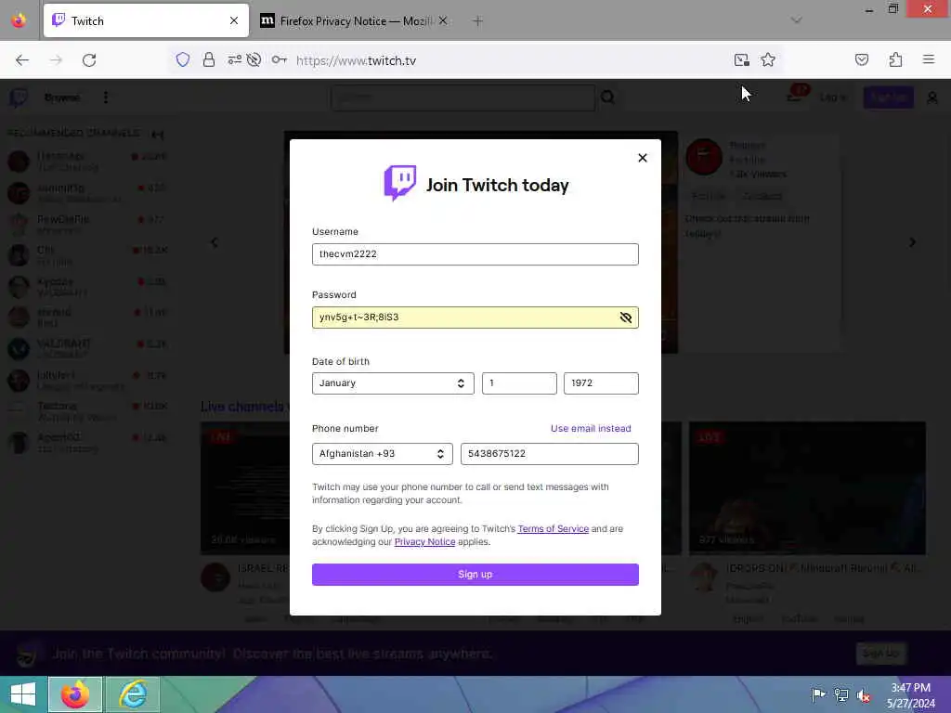
Task: Click the birth day field
Action: click(x=519, y=383)
